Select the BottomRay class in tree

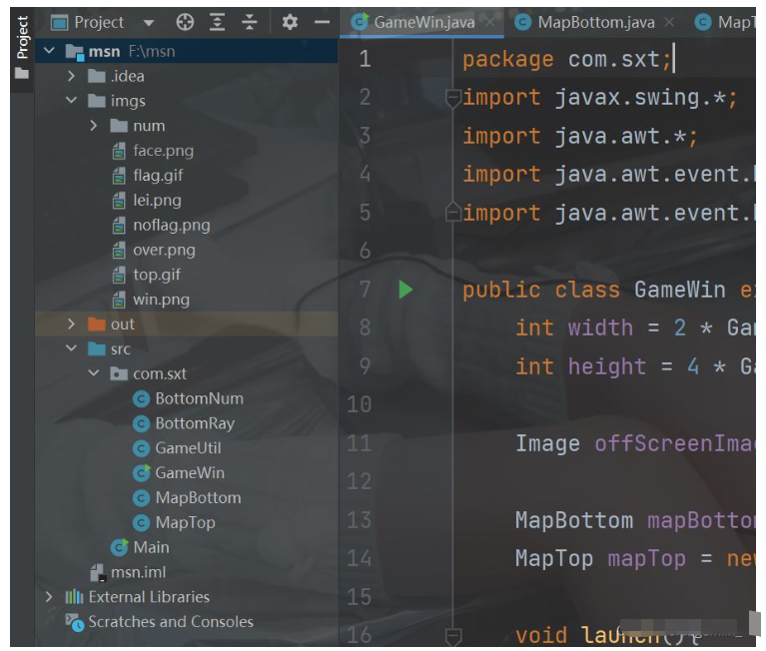point(194,423)
